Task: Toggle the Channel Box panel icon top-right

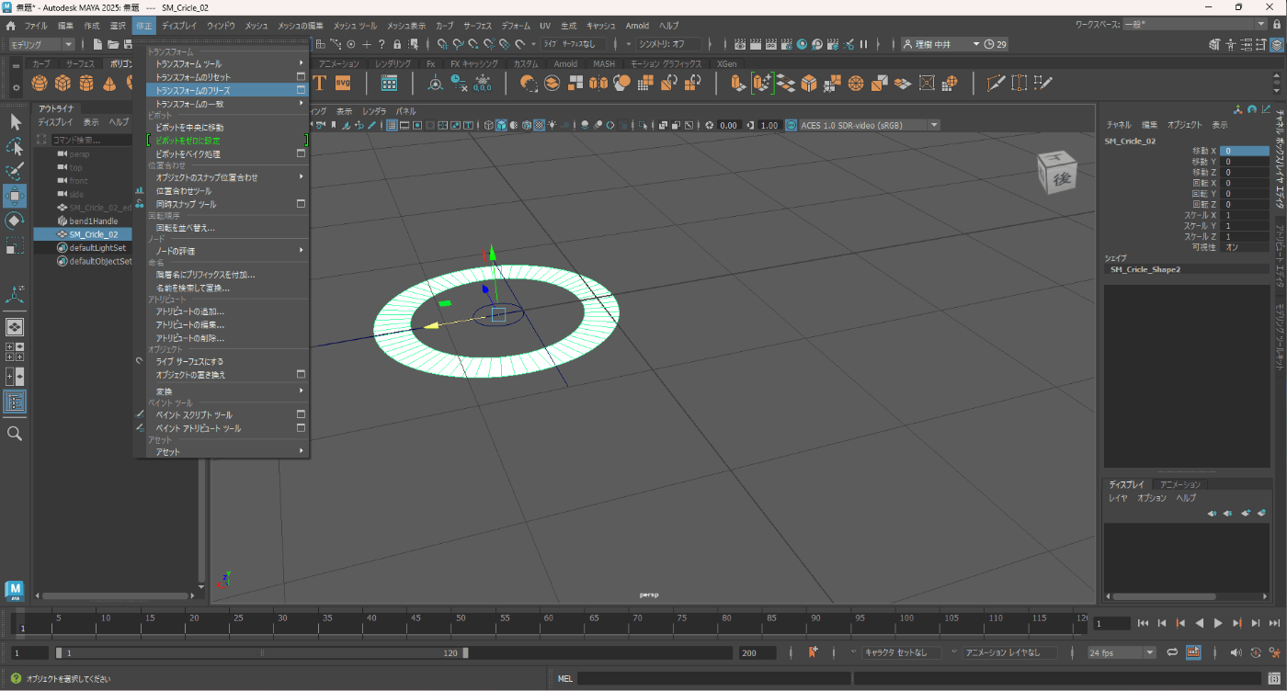Action: coord(1277,44)
